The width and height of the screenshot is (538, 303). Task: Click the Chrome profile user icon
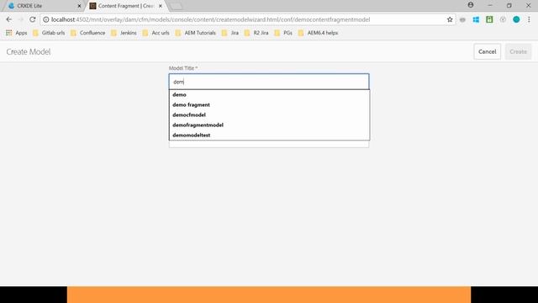coord(471,5)
